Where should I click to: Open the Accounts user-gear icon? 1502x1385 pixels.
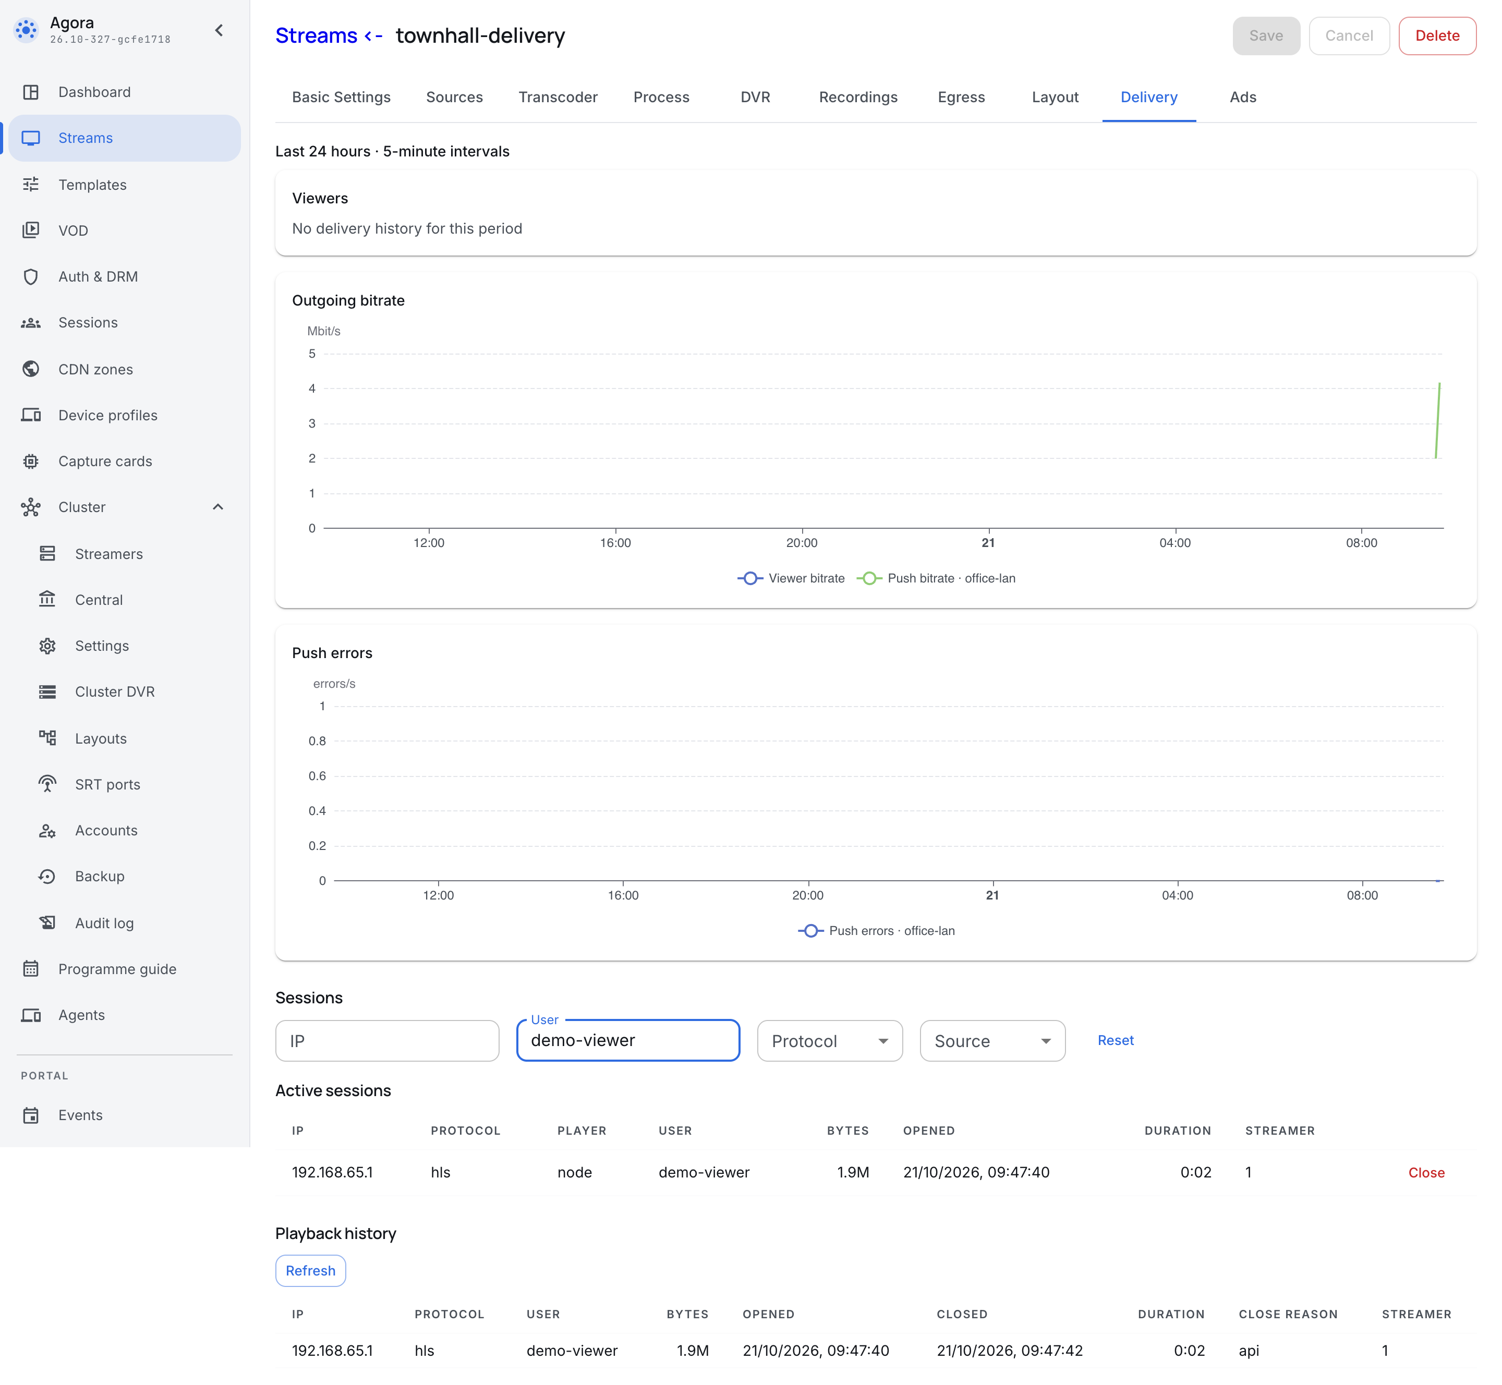(47, 830)
